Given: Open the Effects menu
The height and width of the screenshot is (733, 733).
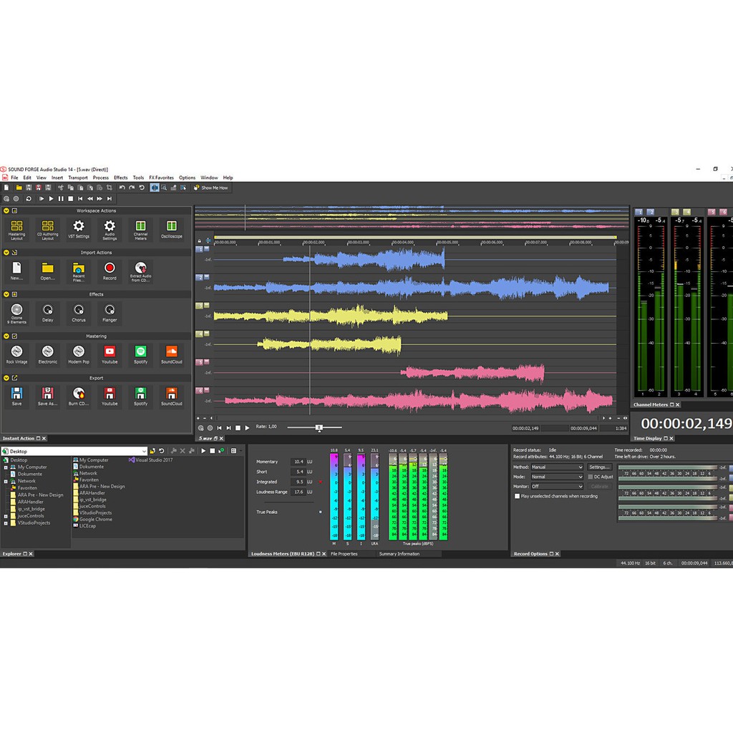Looking at the screenshot, I should (x=120, y=178).
